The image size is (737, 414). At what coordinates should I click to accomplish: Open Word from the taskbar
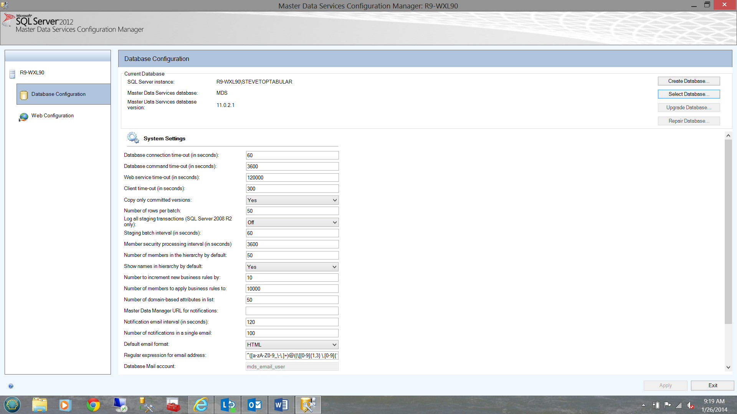(281, 405)
